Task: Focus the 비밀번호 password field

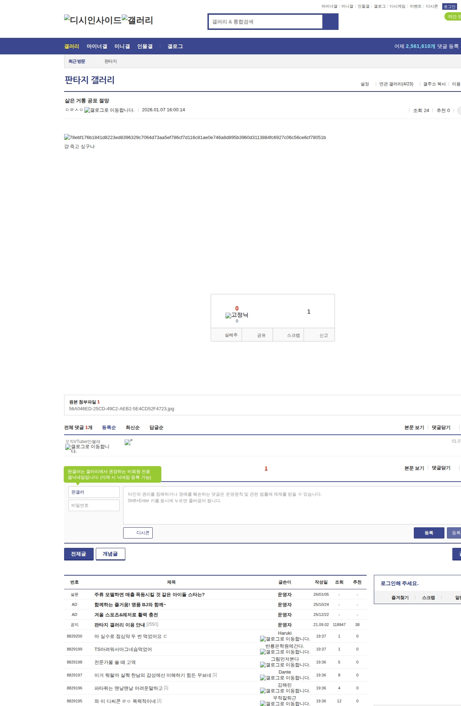Action: point(94,505)
